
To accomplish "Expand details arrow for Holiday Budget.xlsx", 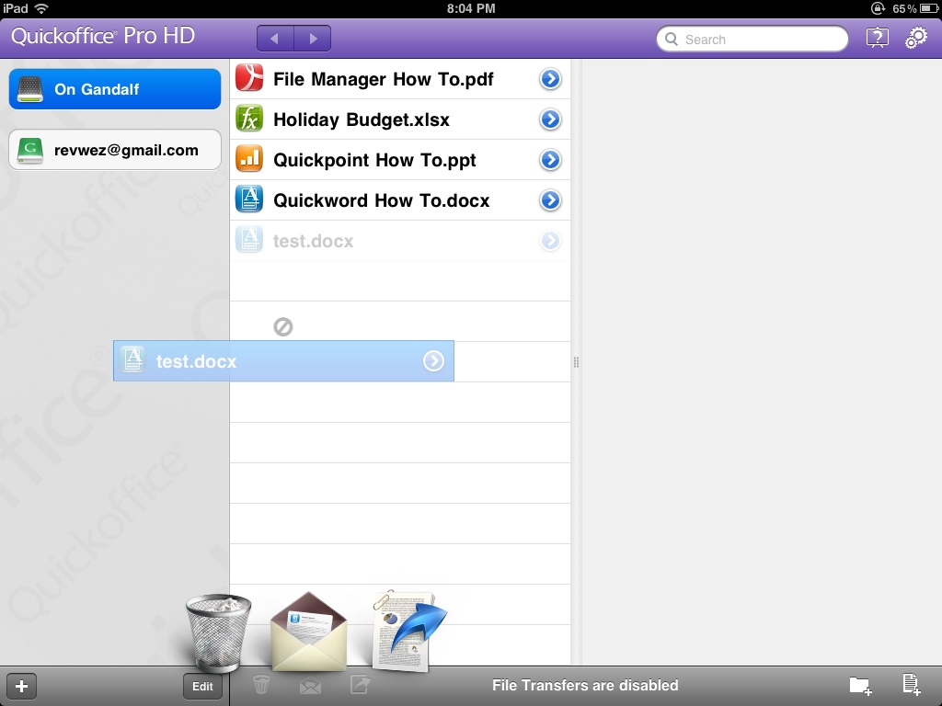I will pos(550,120).
